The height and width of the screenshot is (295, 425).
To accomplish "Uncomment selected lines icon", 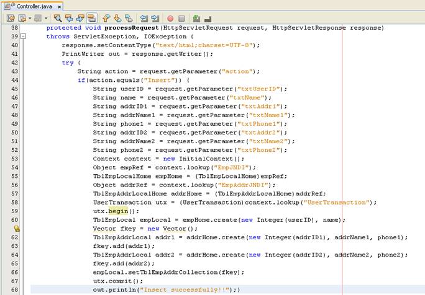I will point(208,19).
